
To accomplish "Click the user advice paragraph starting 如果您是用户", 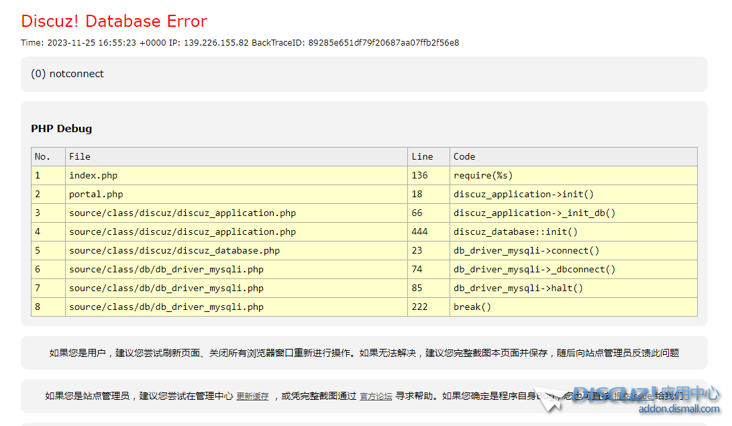I will coord(364,354).
